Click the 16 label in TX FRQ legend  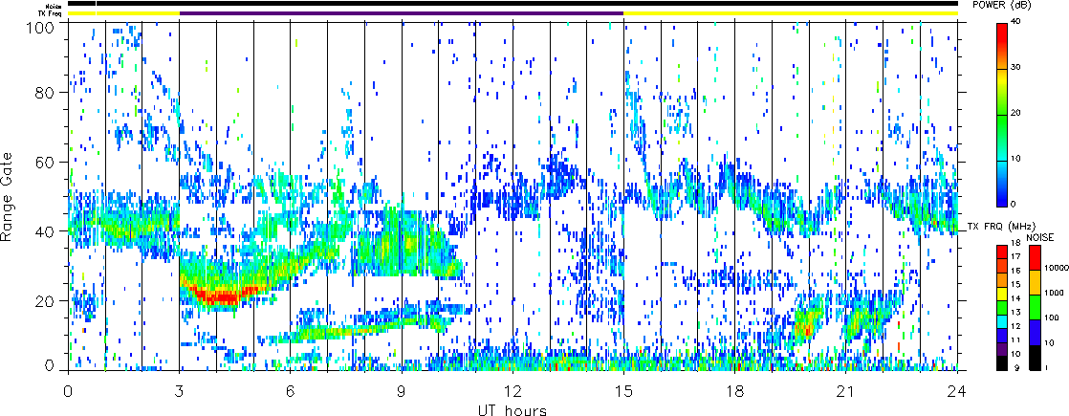pos(1015,271)
